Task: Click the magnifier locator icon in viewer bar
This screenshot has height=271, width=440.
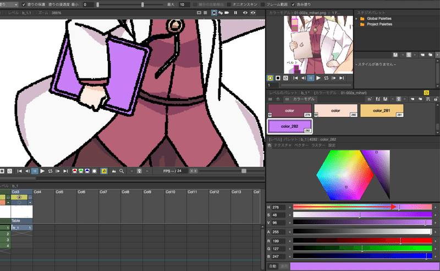Action: [122, 171]
